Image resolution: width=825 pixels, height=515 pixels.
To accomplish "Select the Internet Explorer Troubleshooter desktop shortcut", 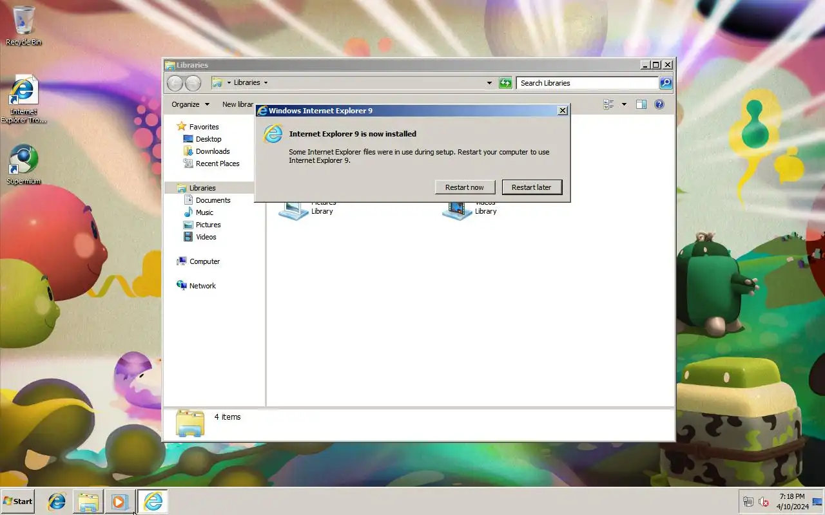I will [x=23, y=99].
